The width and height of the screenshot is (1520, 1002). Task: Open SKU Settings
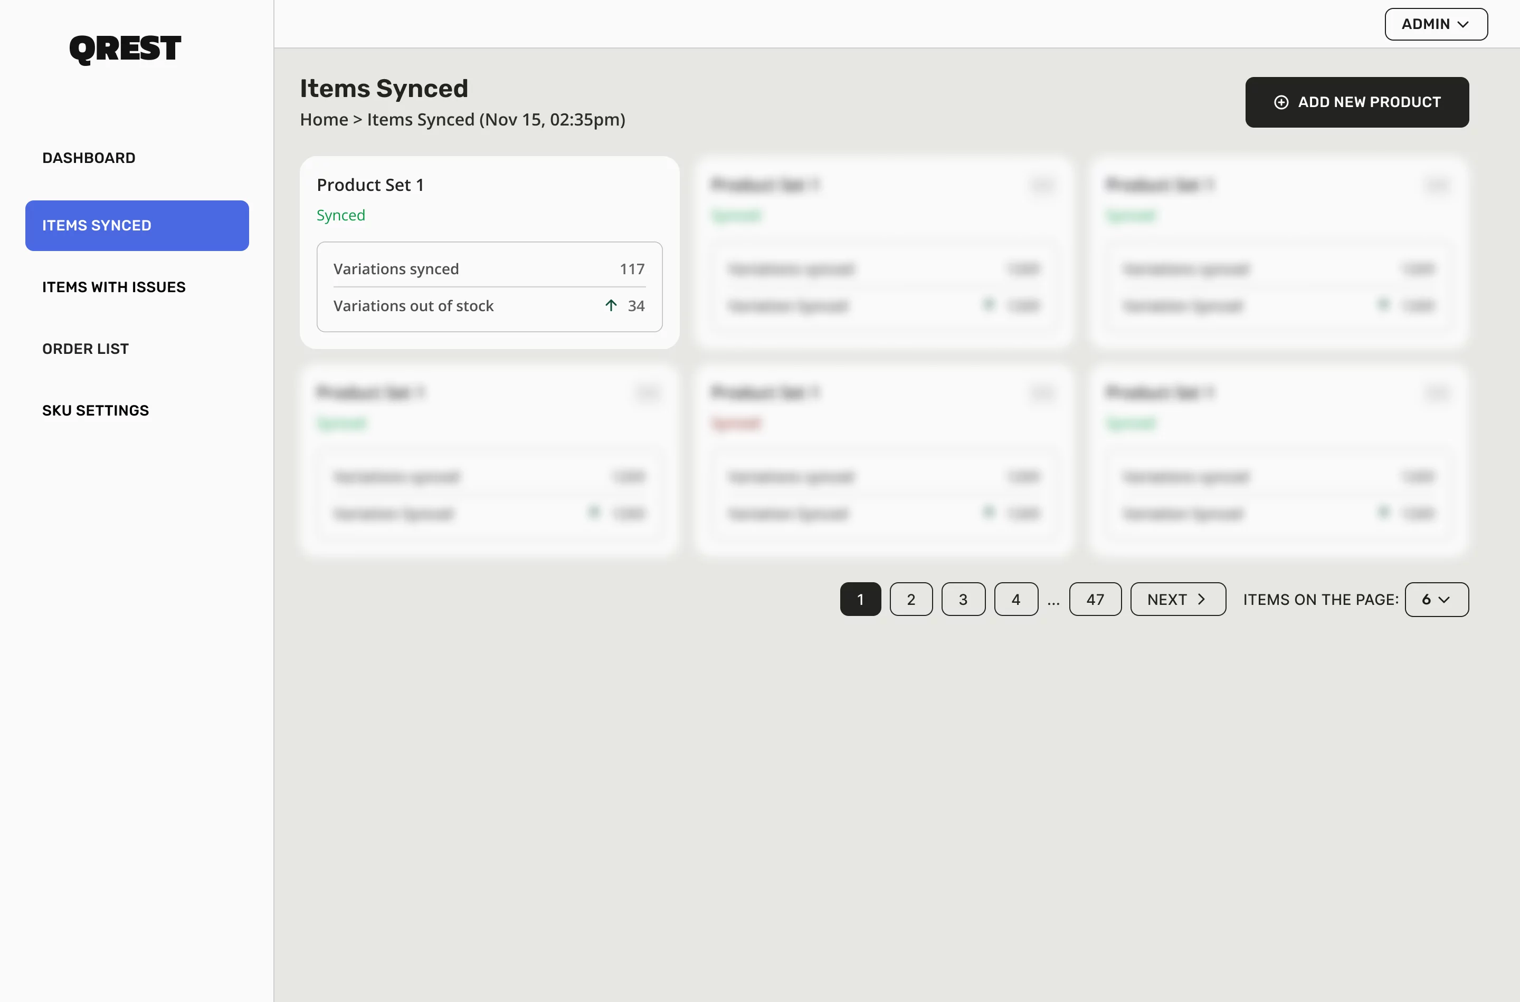click(x=96, y=411)
